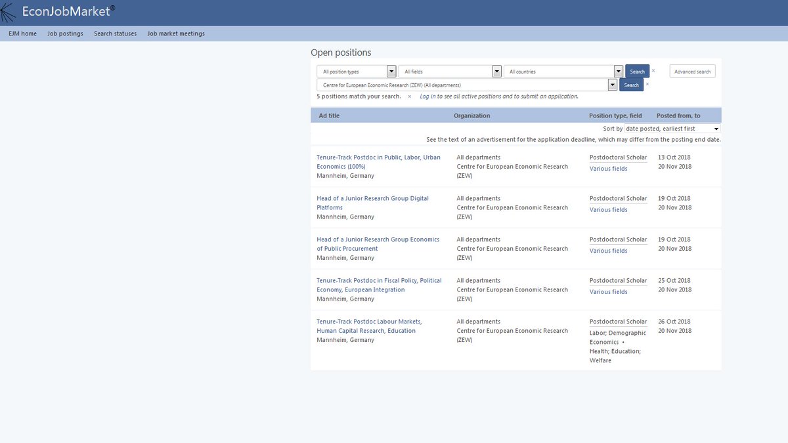
Task: Click Various fields in 25 Oct 2018 row
Action: click(608, 292)
